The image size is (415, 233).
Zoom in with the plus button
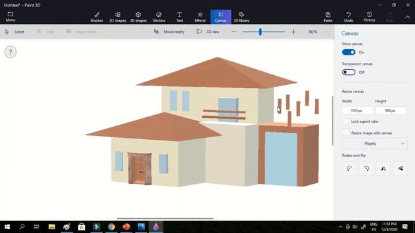pyautogui.click(x=293, y=32)
